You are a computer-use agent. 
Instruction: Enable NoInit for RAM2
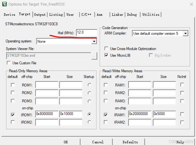182,93
